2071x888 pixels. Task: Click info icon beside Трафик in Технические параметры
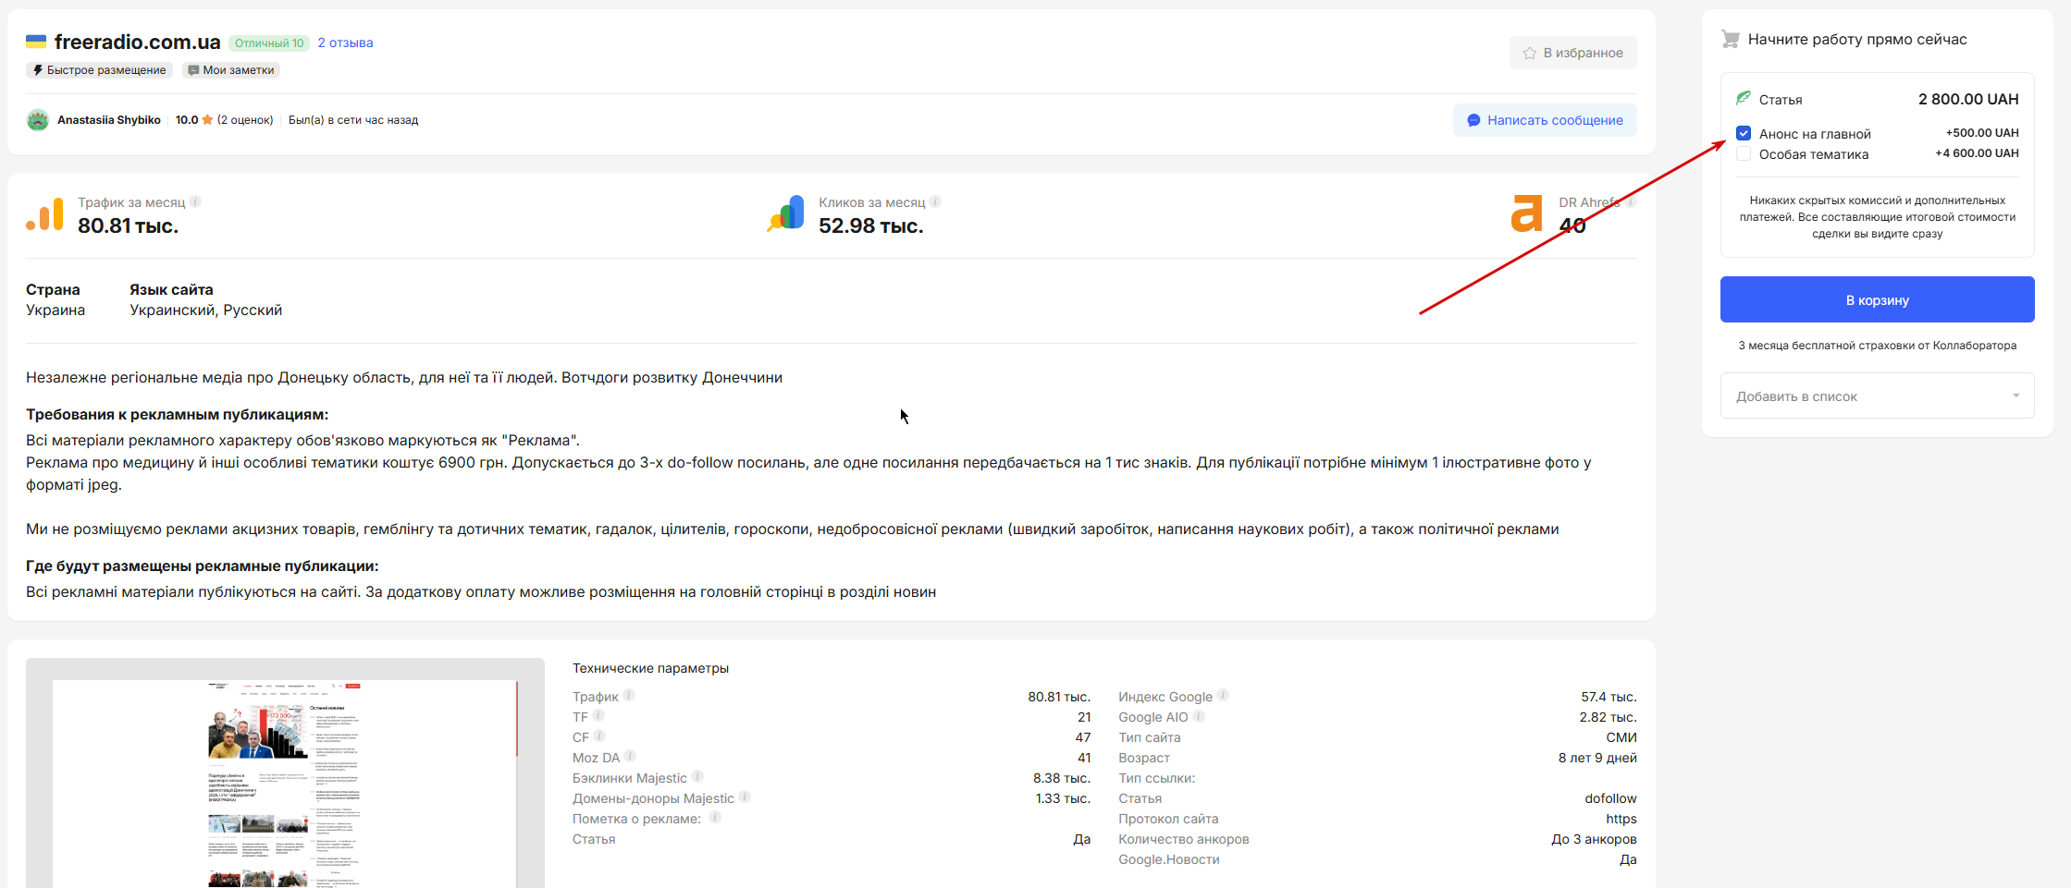[x=629, y=695]
